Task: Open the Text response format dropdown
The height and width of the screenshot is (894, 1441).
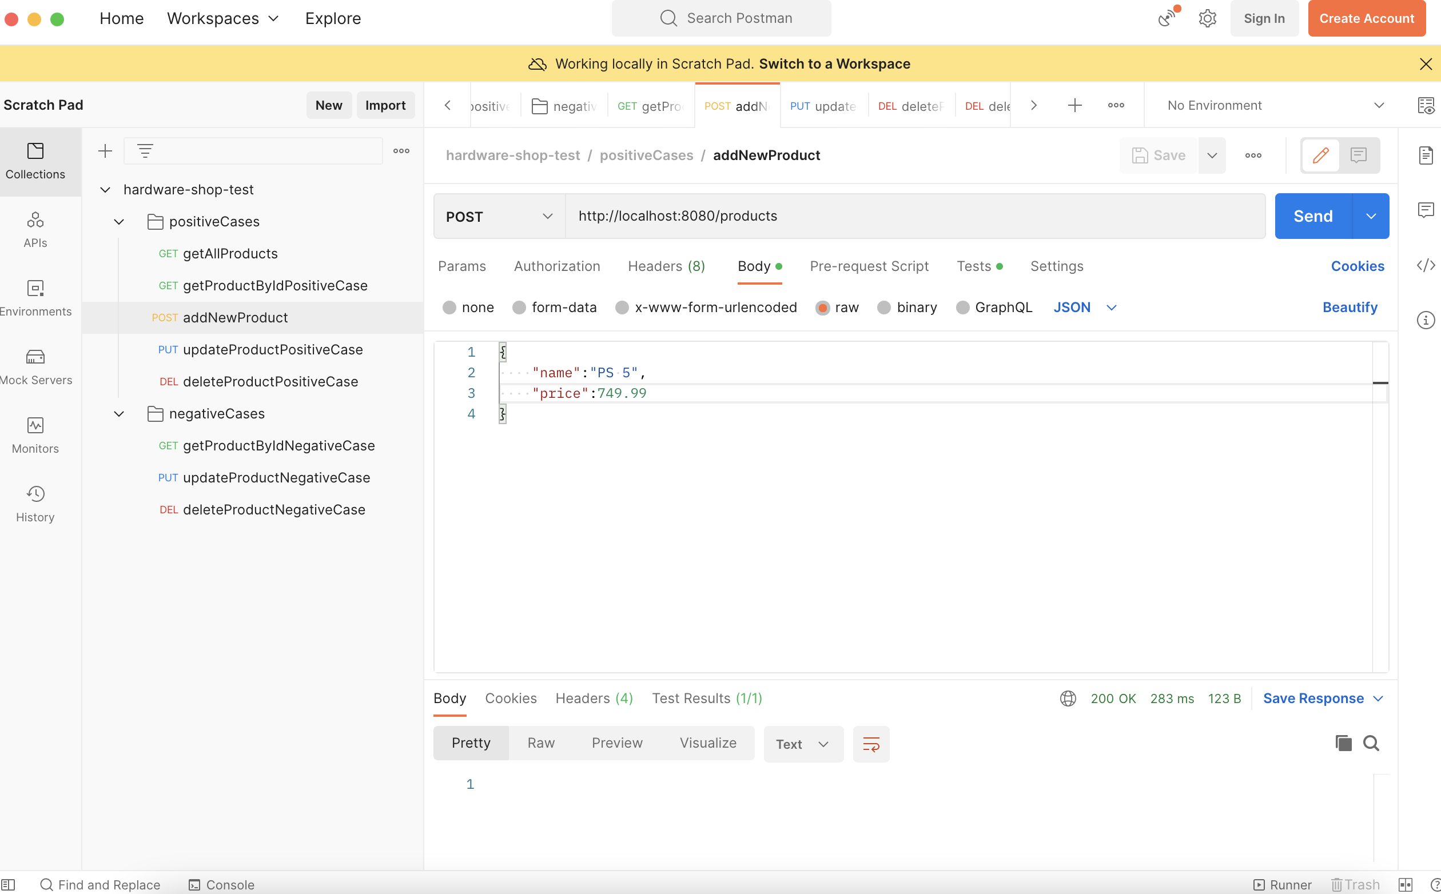Action: 803,744
